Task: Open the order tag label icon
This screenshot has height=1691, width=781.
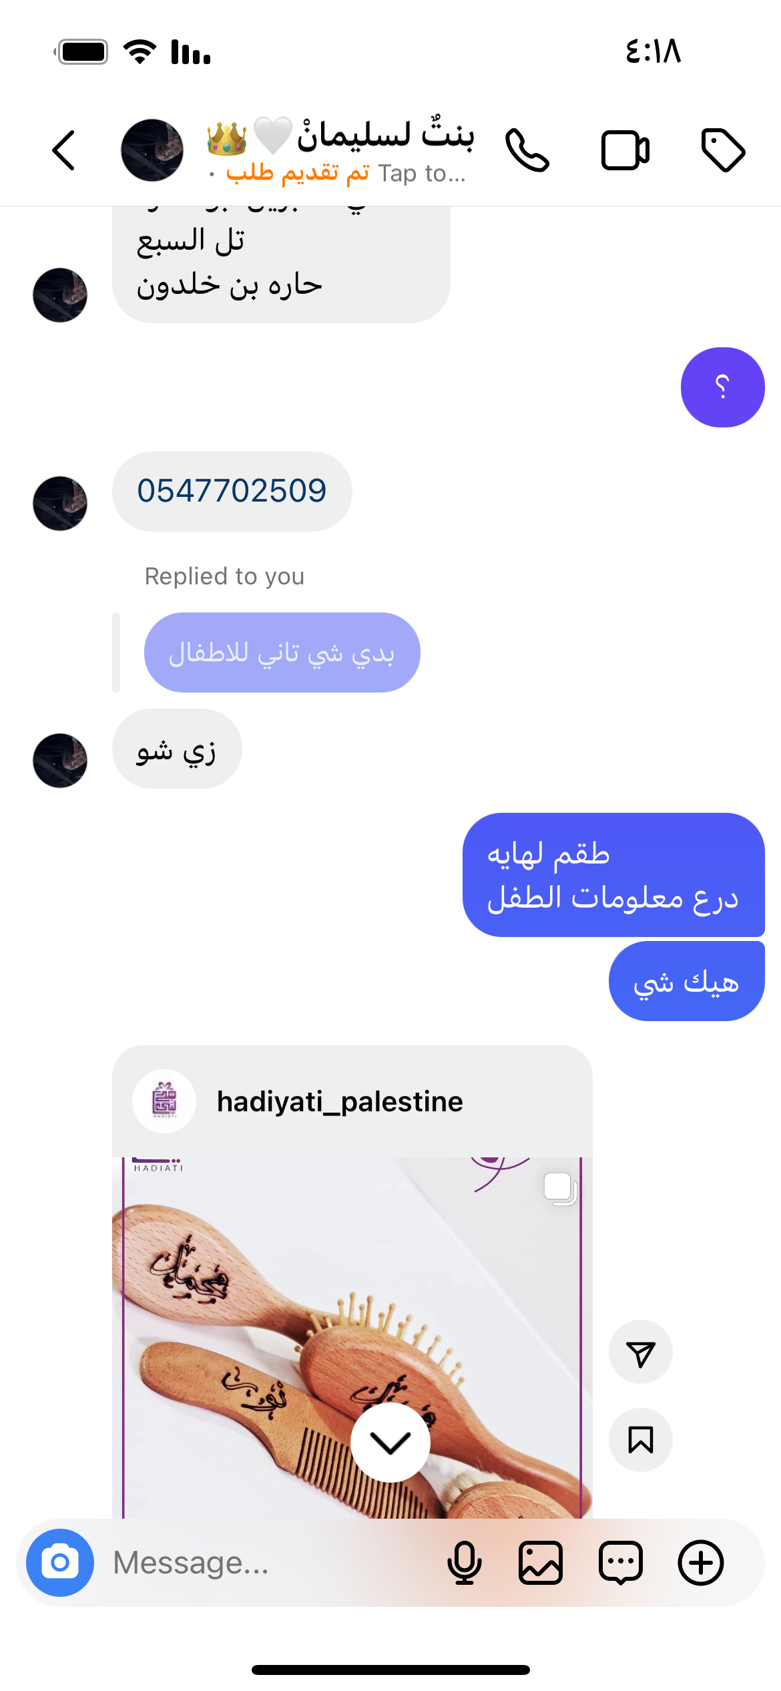Action: tap(723, 150)
